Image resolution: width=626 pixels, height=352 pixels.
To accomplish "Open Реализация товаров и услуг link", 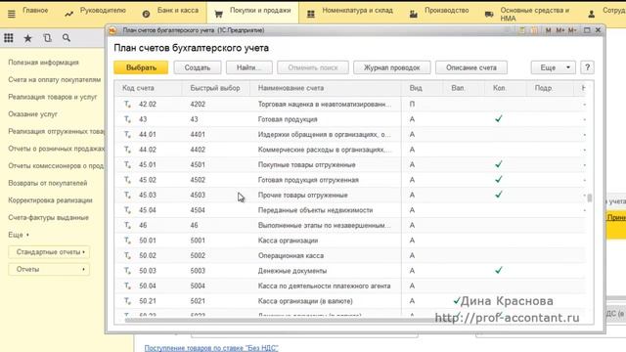I will 52,97.
